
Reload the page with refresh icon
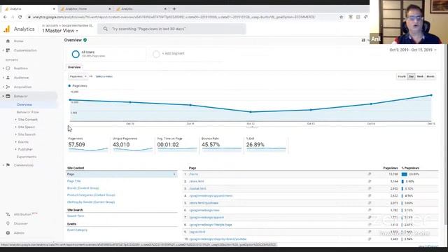[20, 17]
